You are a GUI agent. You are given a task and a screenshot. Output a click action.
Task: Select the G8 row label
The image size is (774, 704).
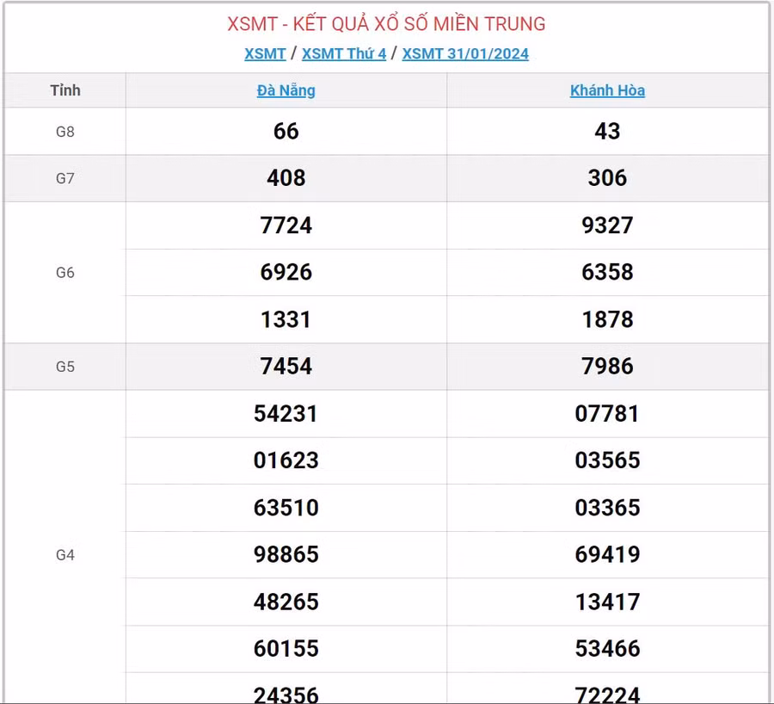click(65, 132)
